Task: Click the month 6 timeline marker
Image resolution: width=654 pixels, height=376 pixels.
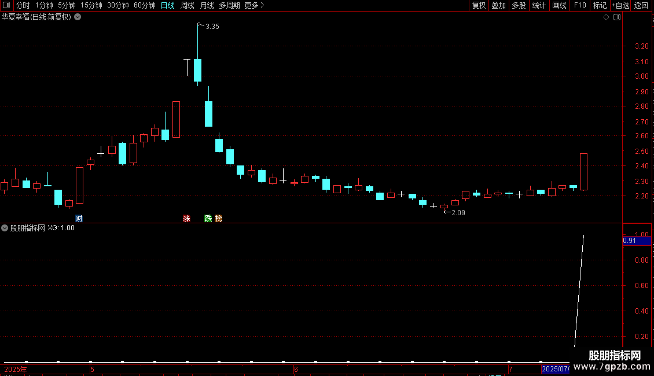Action: coord(296,370)
